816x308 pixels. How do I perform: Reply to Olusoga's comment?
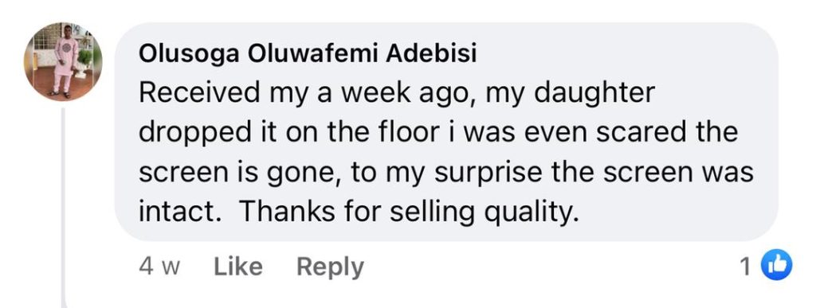[x=330, y=267]
